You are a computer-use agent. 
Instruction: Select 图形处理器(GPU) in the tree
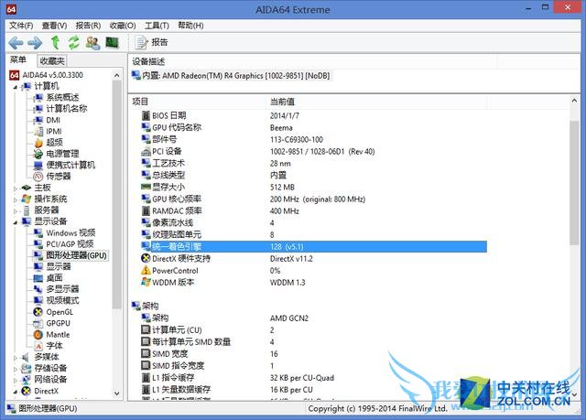click(x=76, y=255)
